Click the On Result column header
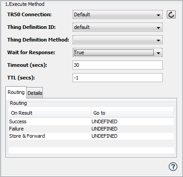The image size is (183, 177). point(50,113)
